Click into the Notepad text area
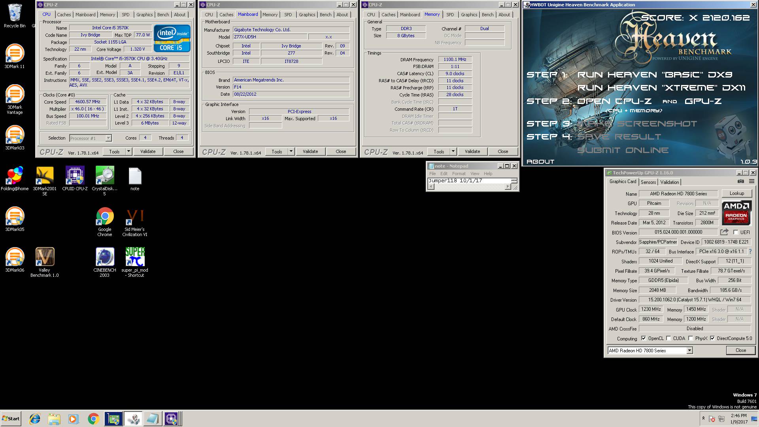759x427 pixels. coord(469,181)
